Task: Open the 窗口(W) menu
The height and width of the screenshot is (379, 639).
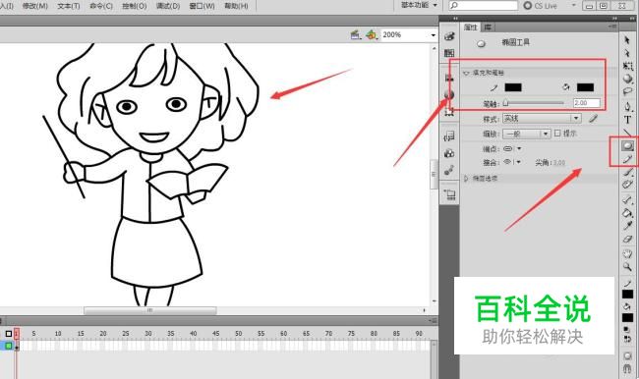Action: 203,6
